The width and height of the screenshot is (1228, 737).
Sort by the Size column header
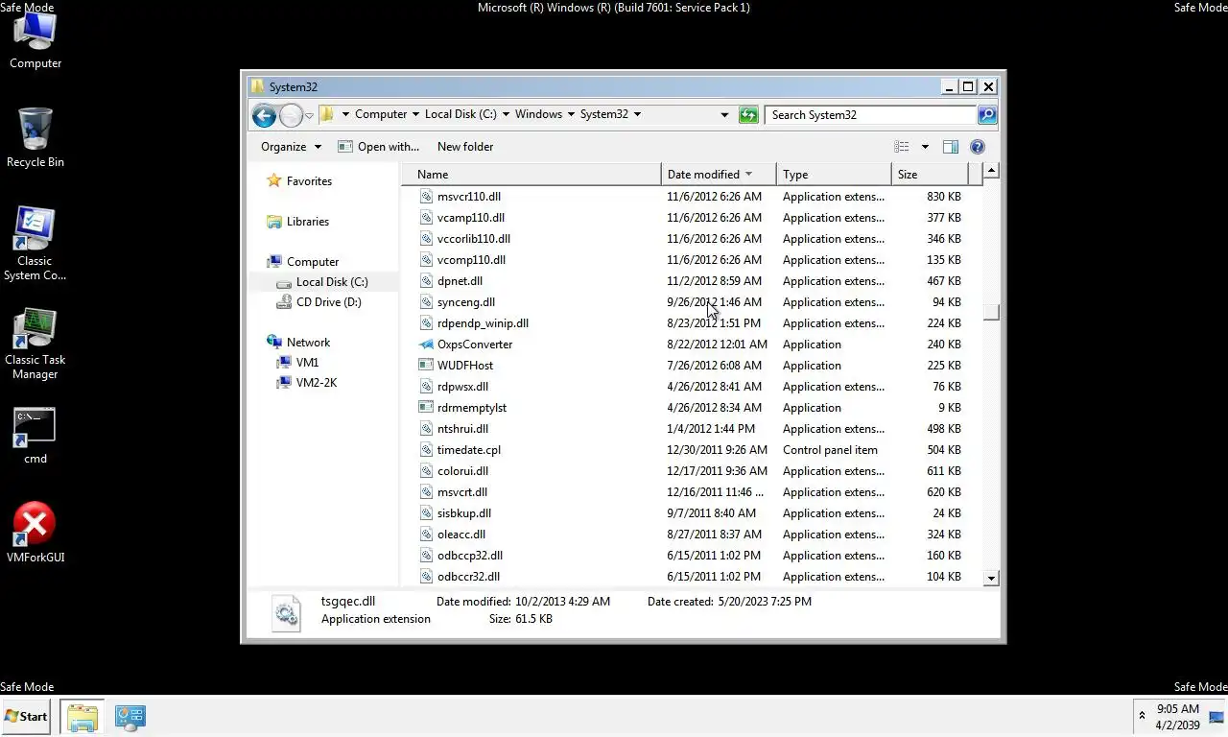[929, 175]
